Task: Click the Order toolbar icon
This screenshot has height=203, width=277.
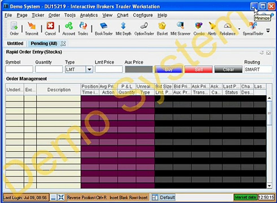Action: click(14, 28)
